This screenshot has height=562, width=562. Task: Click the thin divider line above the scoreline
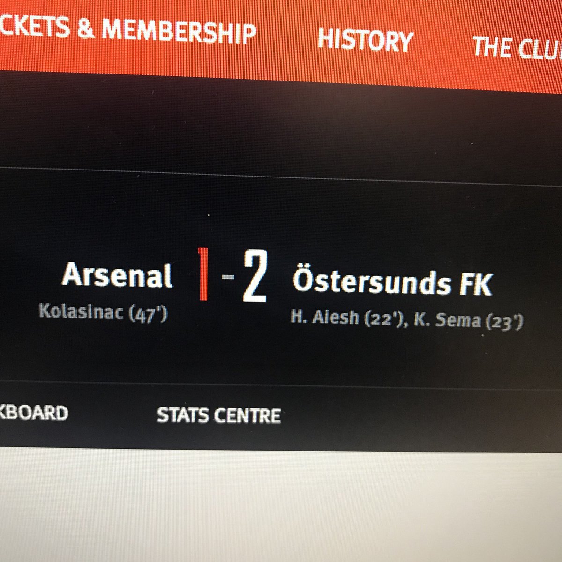click(x=281, y=172)
